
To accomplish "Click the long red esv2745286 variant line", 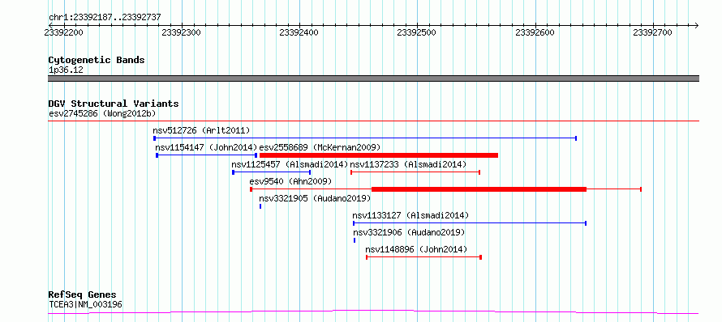I will pos(373,121).
